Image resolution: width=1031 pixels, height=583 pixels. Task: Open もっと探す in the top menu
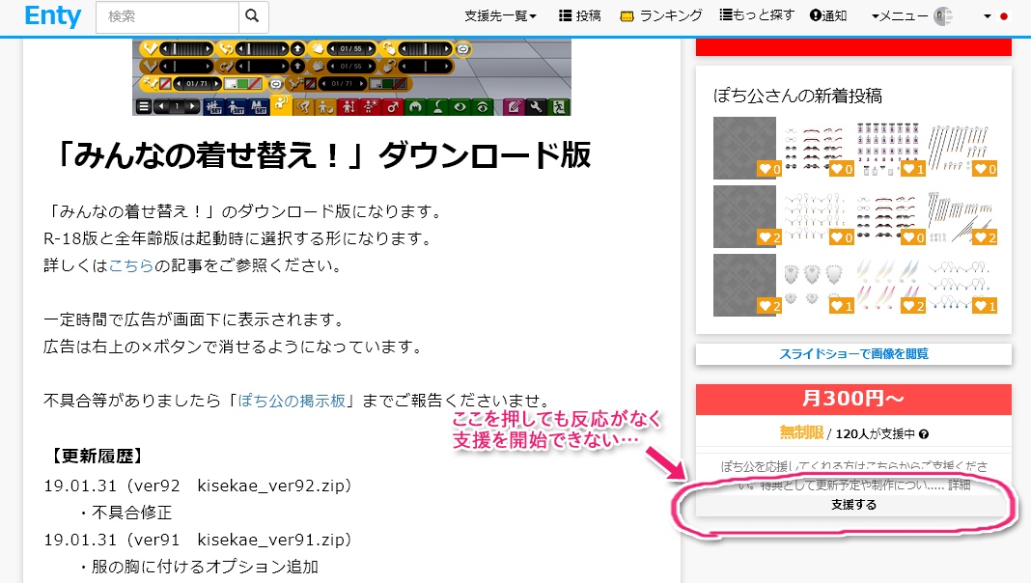coord(757,14)
